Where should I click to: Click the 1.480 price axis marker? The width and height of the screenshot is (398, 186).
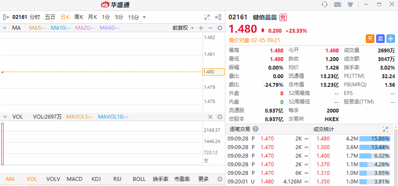pos(213,72)
